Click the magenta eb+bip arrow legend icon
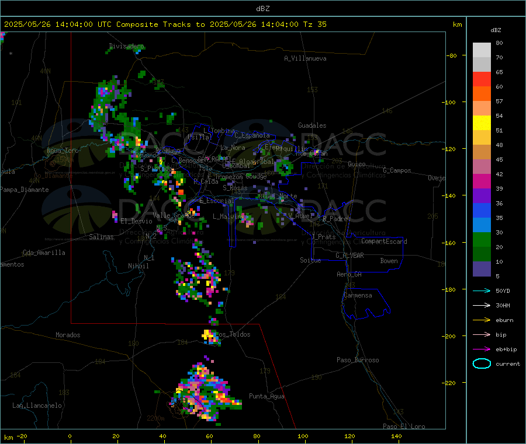The height and width of the screenshot is (444, 526). (x=482, y=349)
